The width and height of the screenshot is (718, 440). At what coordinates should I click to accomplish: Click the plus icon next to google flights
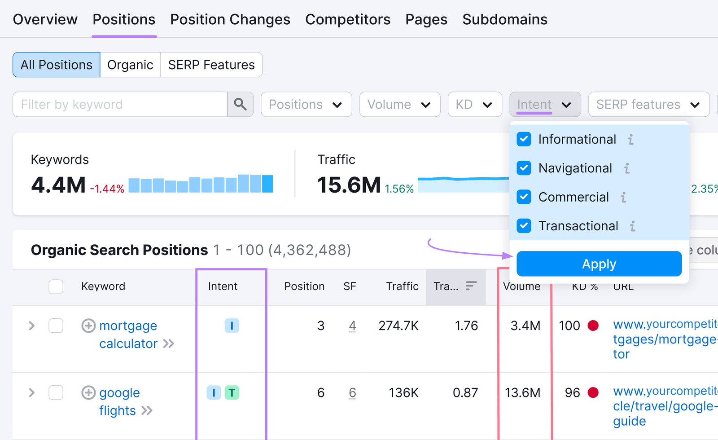[x=88, y=392]
